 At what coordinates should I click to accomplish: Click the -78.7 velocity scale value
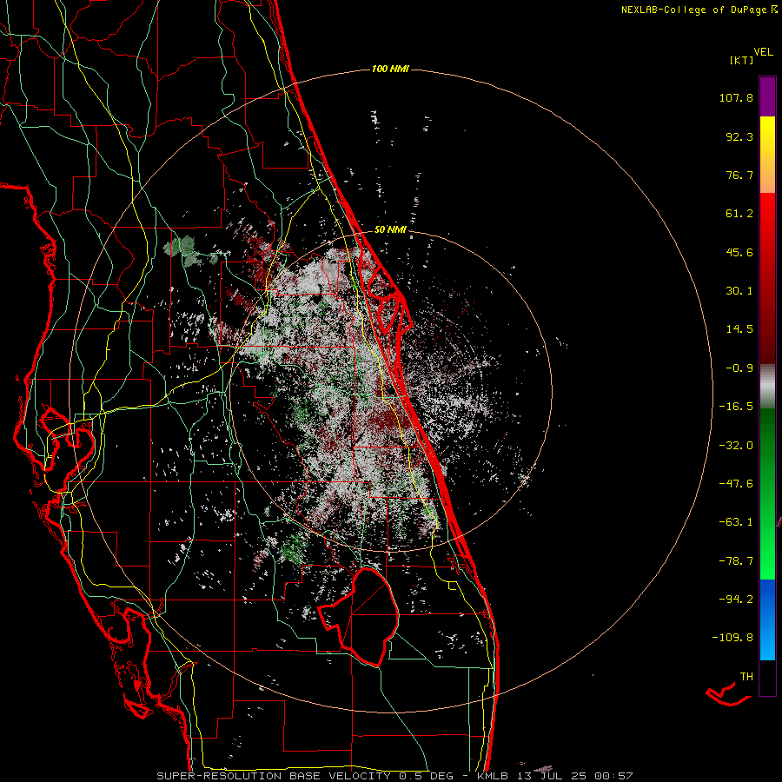pos(736,561)
